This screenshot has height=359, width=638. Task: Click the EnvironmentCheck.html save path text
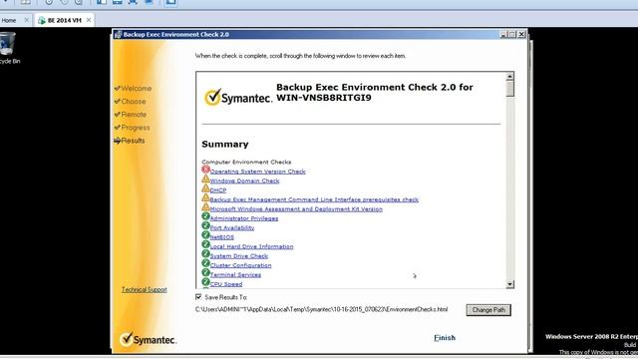(321, 309)
